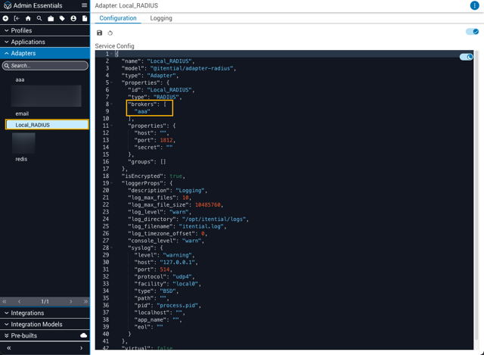Go to next page in adapter pagination
Image resolution: width=484 pixels, height=355 pixels.
pyautogui.click(x=71, y=301)
